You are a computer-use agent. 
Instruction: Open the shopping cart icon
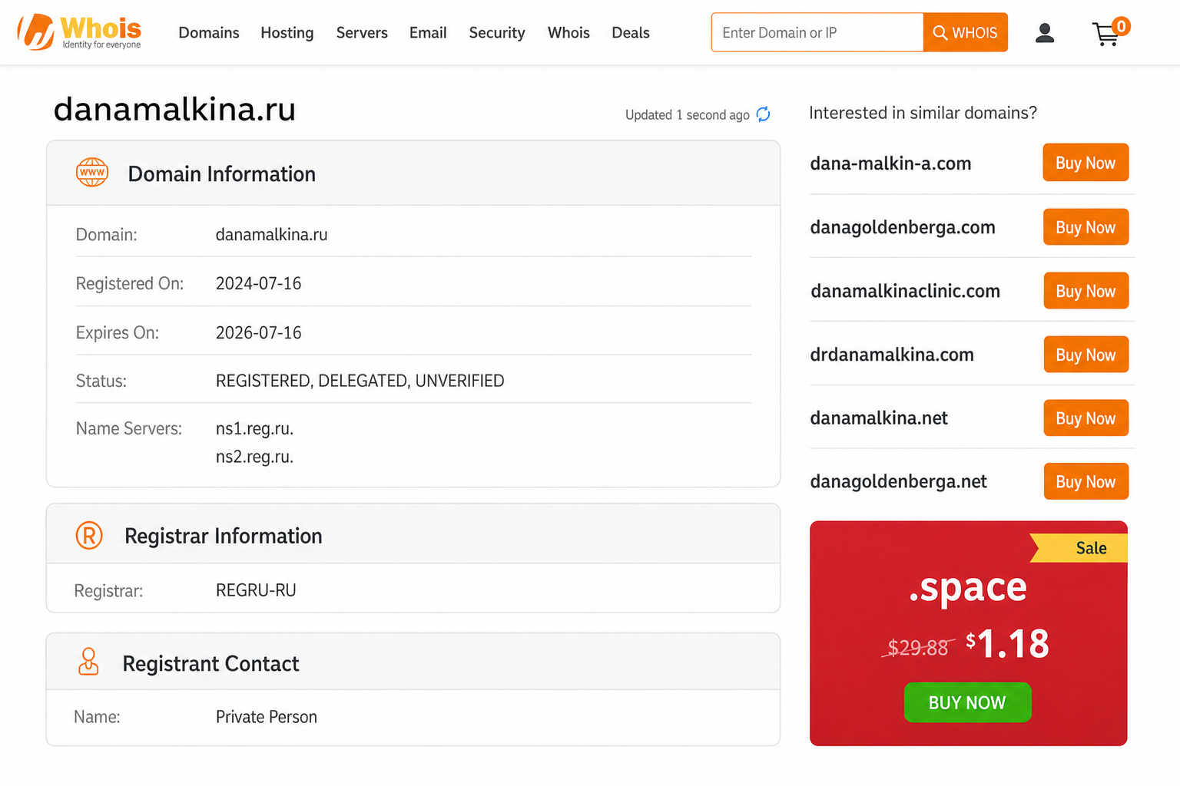pyautogui.click(x=1109, y=32)
